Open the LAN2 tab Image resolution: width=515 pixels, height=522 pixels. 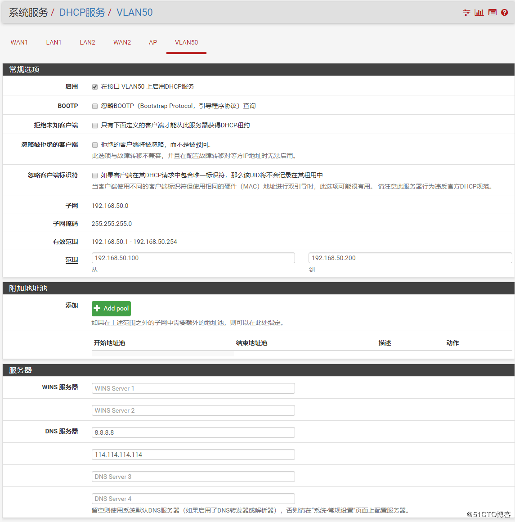(87, 42)
